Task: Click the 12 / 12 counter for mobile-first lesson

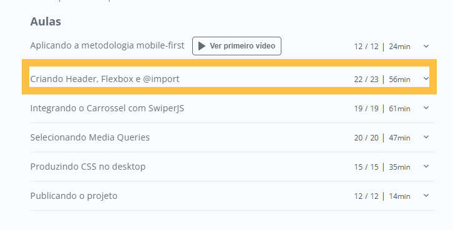Action: (366, 47)
